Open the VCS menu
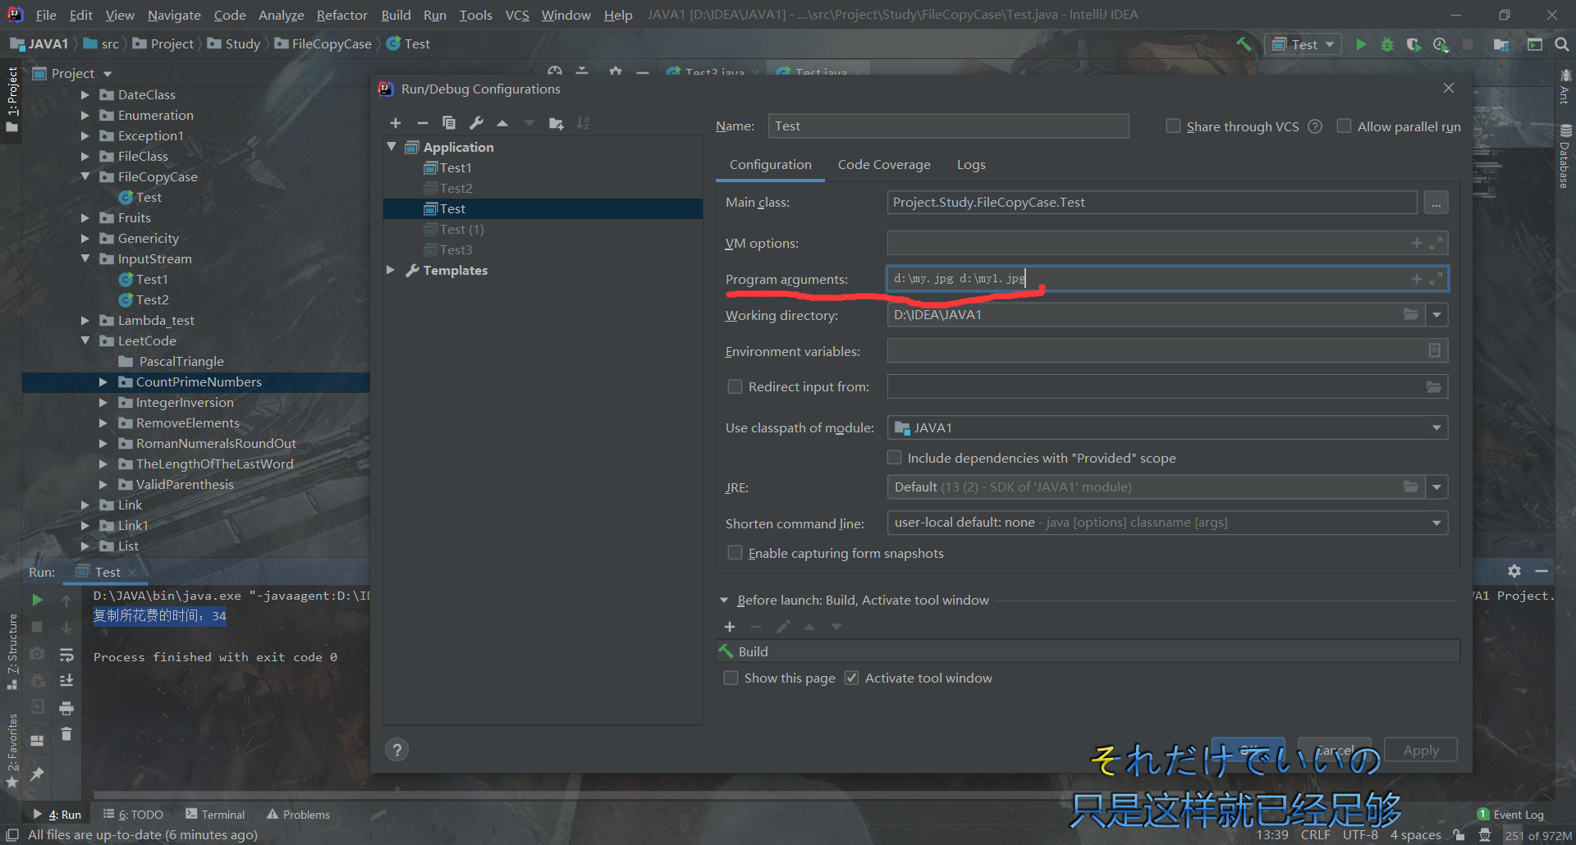The height and width of the screenshot is (845, 1576). click(x=517, y=15)
